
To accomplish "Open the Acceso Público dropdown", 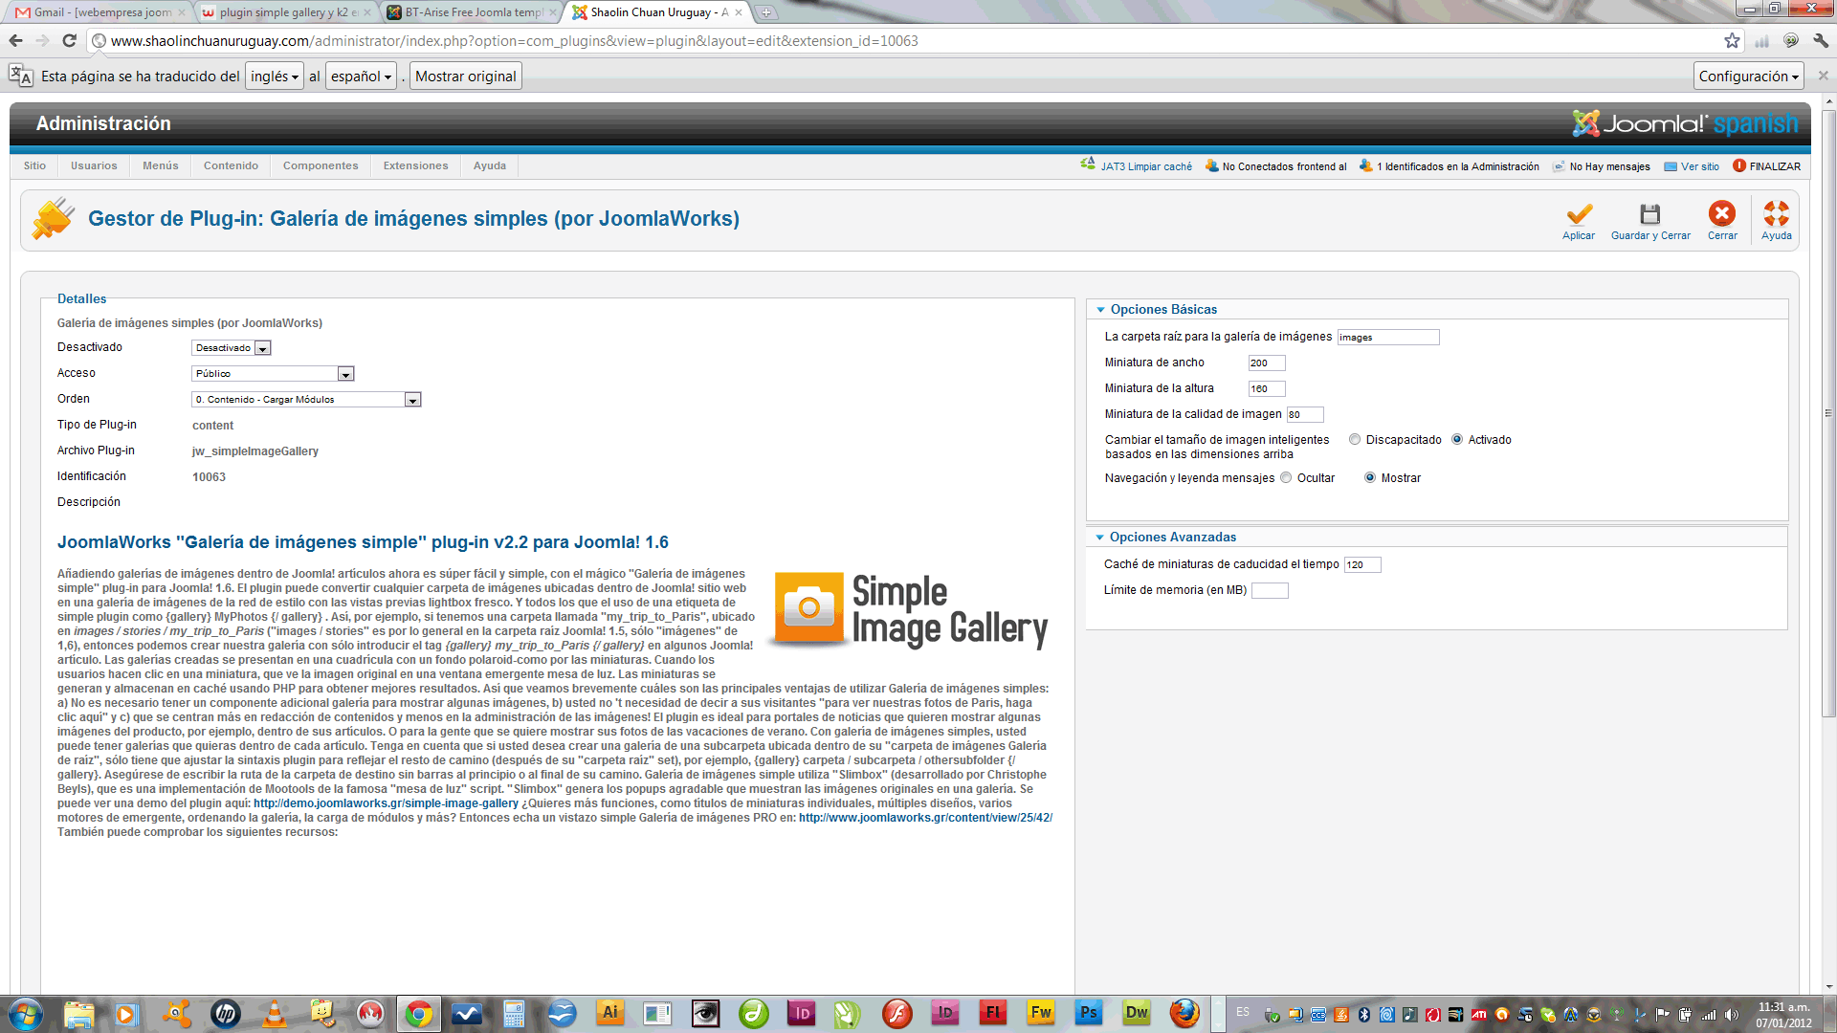I will [x=274, y=374].
